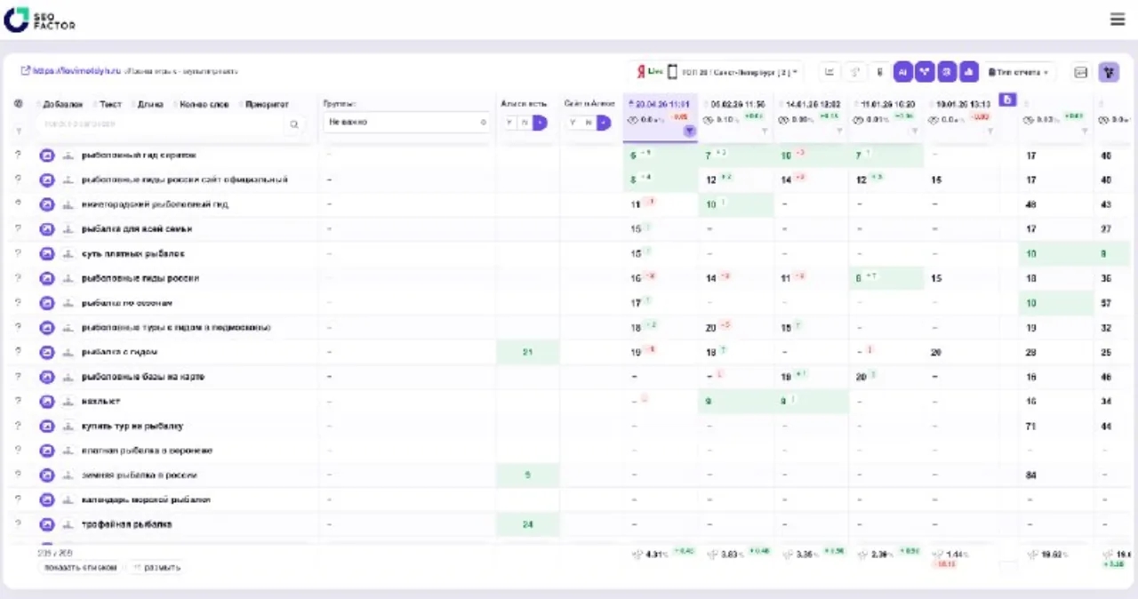The width and height of the screenshot is (1138, 599).
Task: Click the SEO Factor logo
Action: [40, 20]
